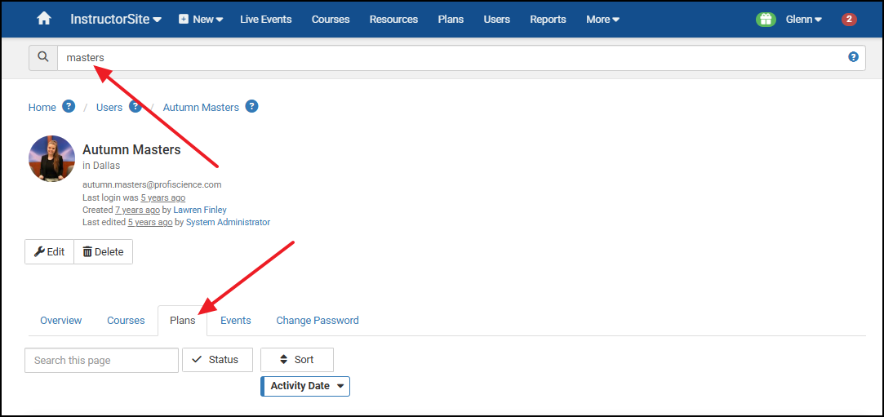
Task: Click the 'in Dallas' location text
Action: pos(101,166)
